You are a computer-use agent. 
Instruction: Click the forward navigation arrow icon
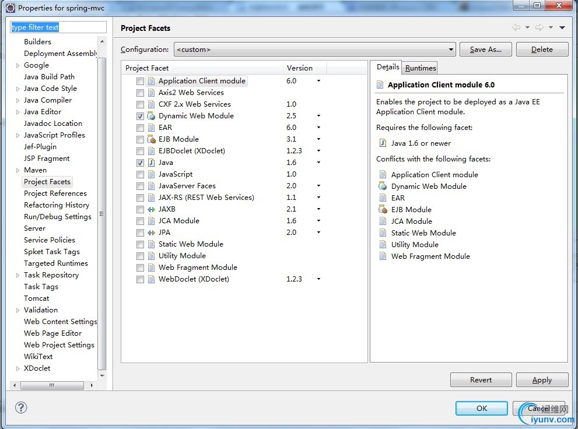tap(540, 27)
